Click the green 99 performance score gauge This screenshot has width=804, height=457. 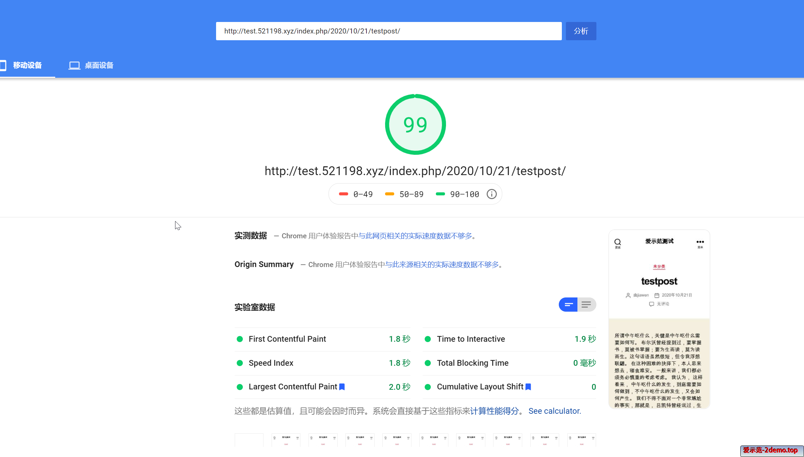coord(415,124)
